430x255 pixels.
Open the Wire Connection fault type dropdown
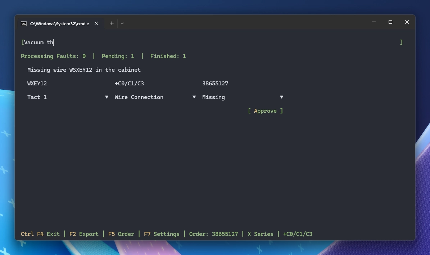pyautogui.click(x=155, y=97)
